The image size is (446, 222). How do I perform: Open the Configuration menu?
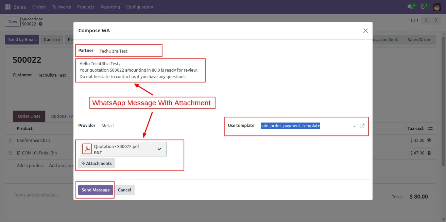coord(139,7)
